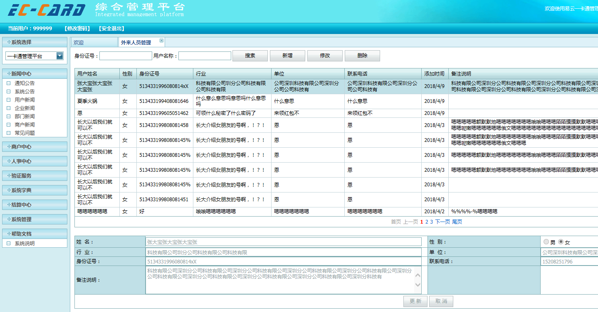598x312 pixels.
Task: Click the 身份证号 column header
Action: click(x=165, y=74)
